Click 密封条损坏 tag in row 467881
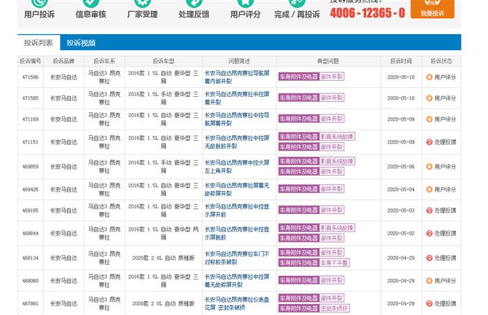Image resolution: width=488 pixels, height=315 pixels. pos(334,309)
